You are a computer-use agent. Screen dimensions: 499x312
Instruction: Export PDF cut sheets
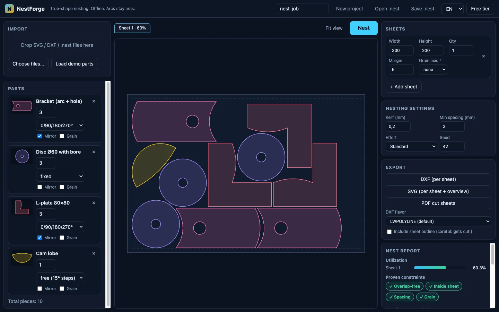(438, 203)
